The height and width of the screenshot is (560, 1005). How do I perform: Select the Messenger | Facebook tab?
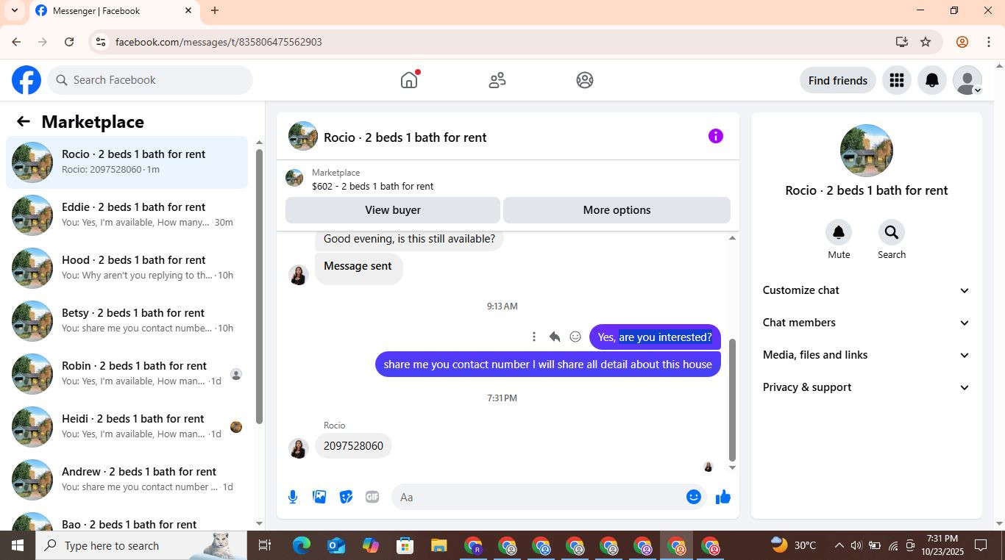[x=114, y=10]
